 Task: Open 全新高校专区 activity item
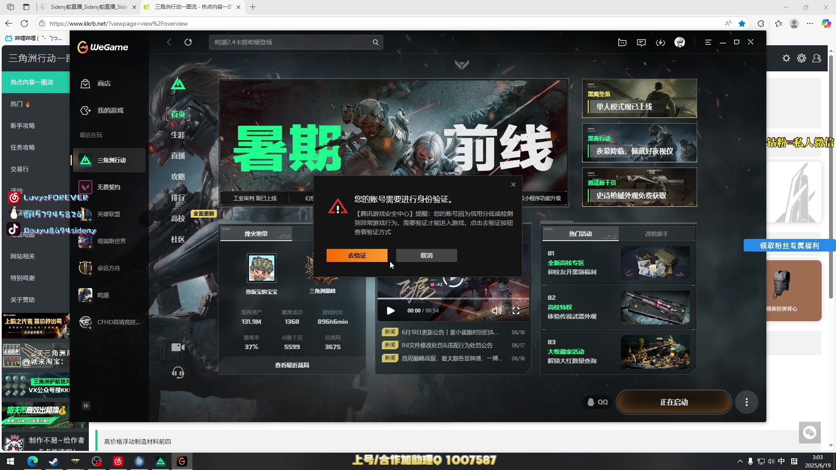(x=618, y=263)
